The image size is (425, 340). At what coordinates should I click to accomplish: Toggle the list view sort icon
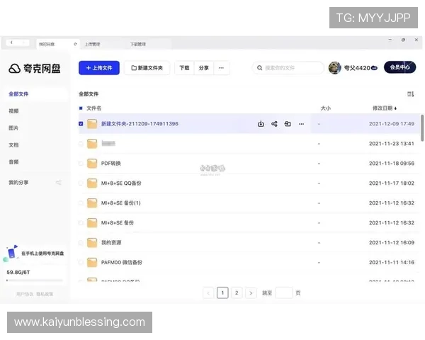pyautogui.click(x=410, y=94)
